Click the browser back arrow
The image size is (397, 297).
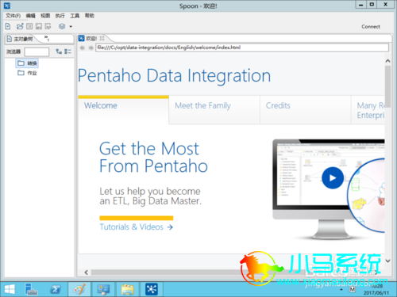[83, 48]
